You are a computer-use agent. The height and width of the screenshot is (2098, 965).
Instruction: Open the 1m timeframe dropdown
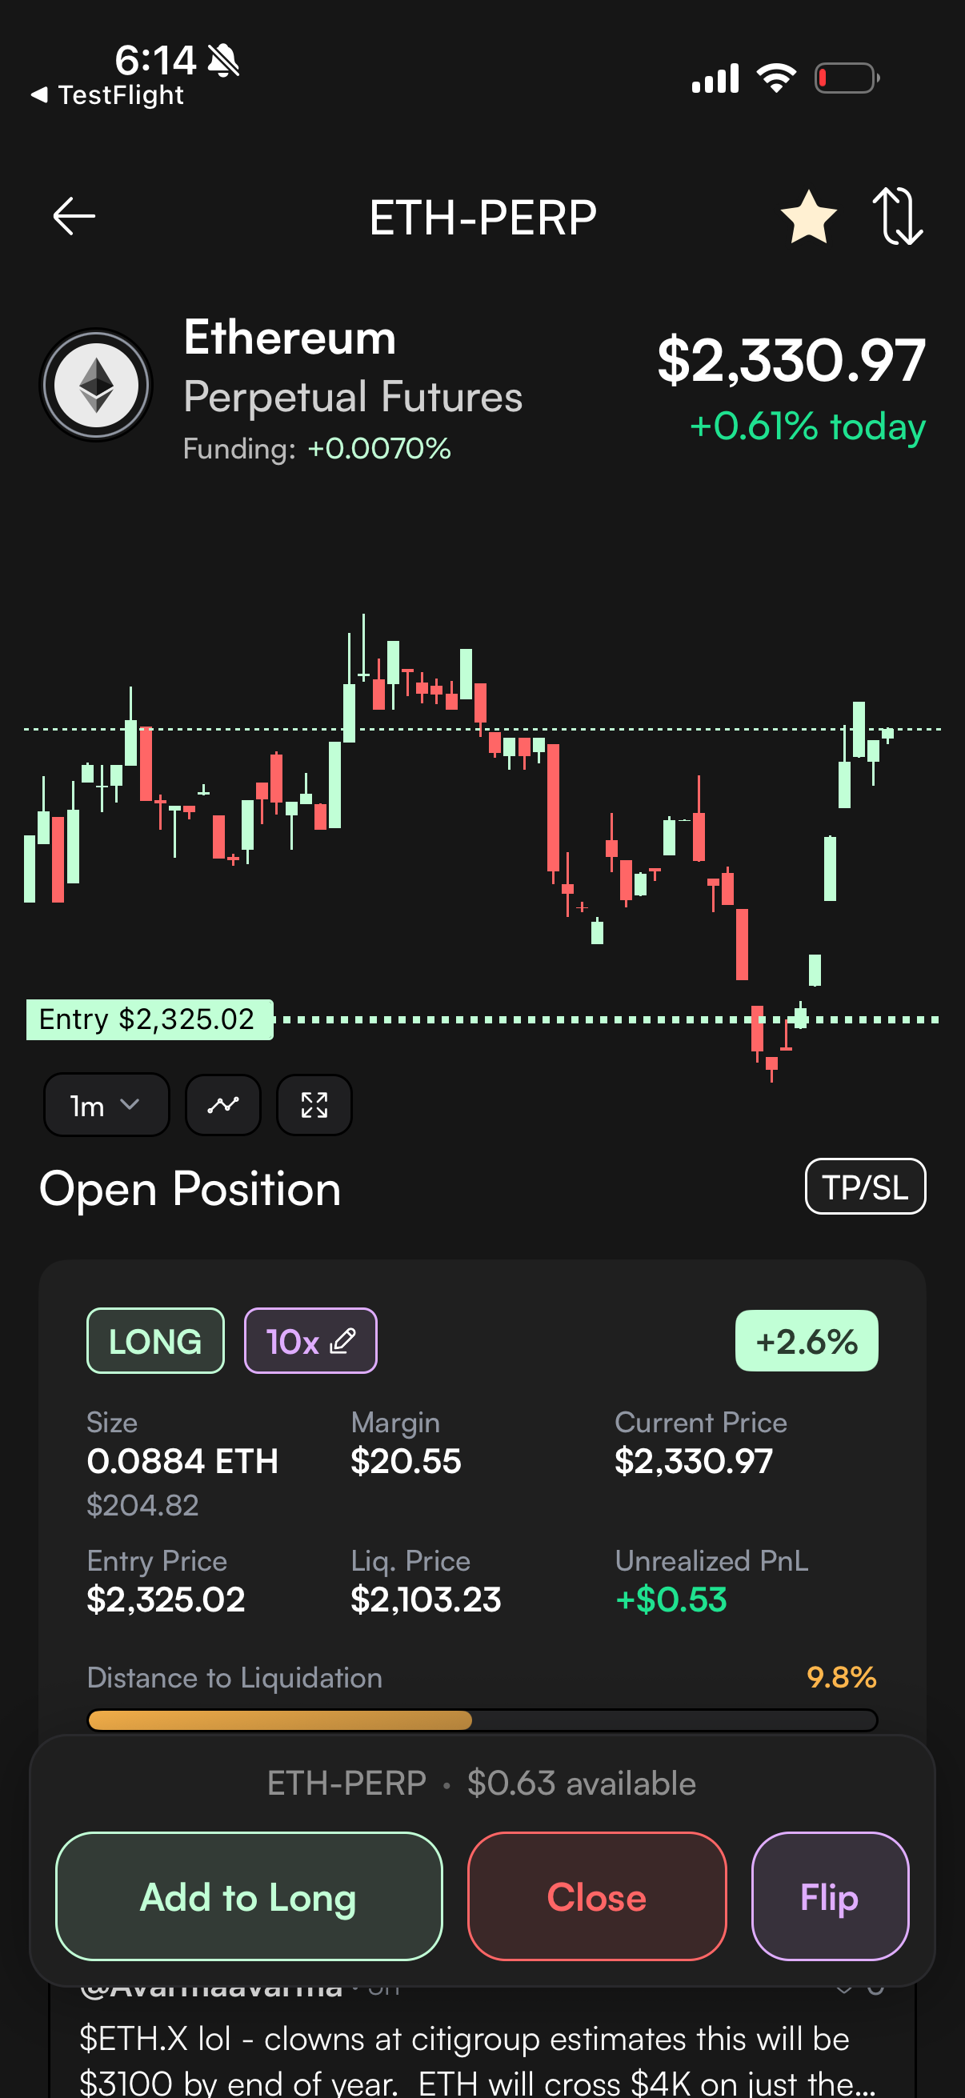[106, 1105]
